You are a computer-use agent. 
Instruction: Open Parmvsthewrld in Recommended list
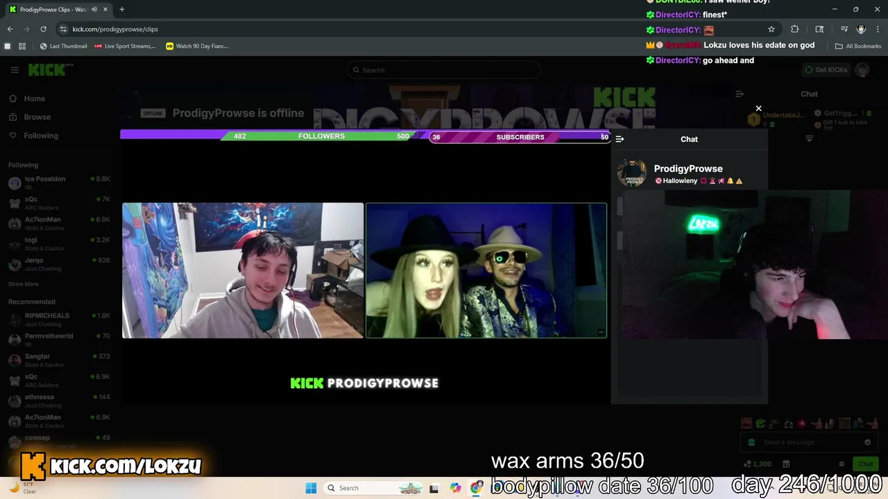click(x=59, y=340)
